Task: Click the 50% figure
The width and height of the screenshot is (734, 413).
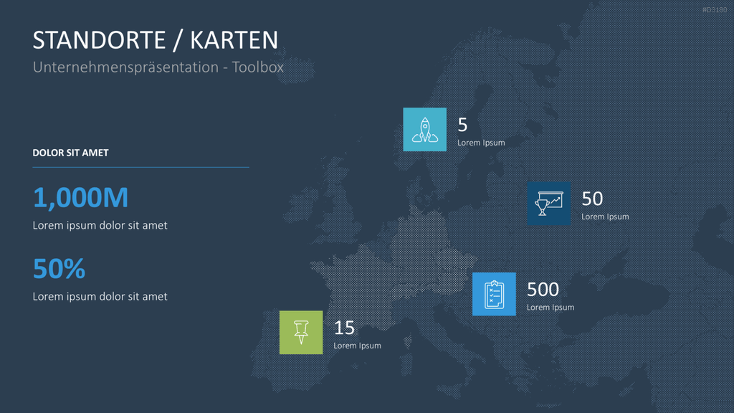Action: tap(59, 268)
